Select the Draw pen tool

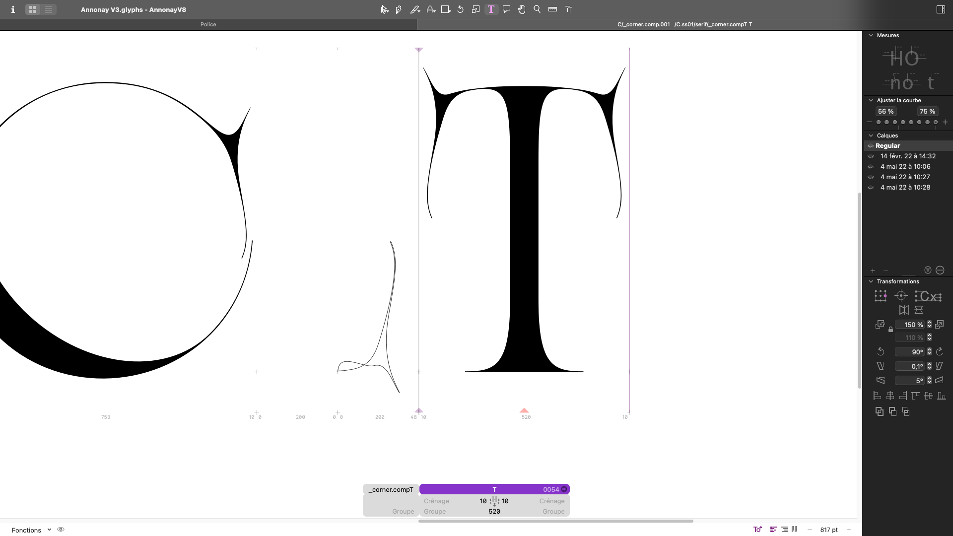[399, 9]
